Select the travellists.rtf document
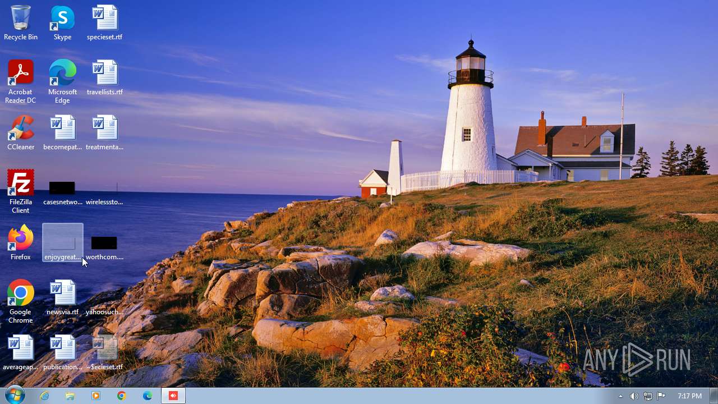This screenshot has width=718, height=404. [x=104, y=78]
